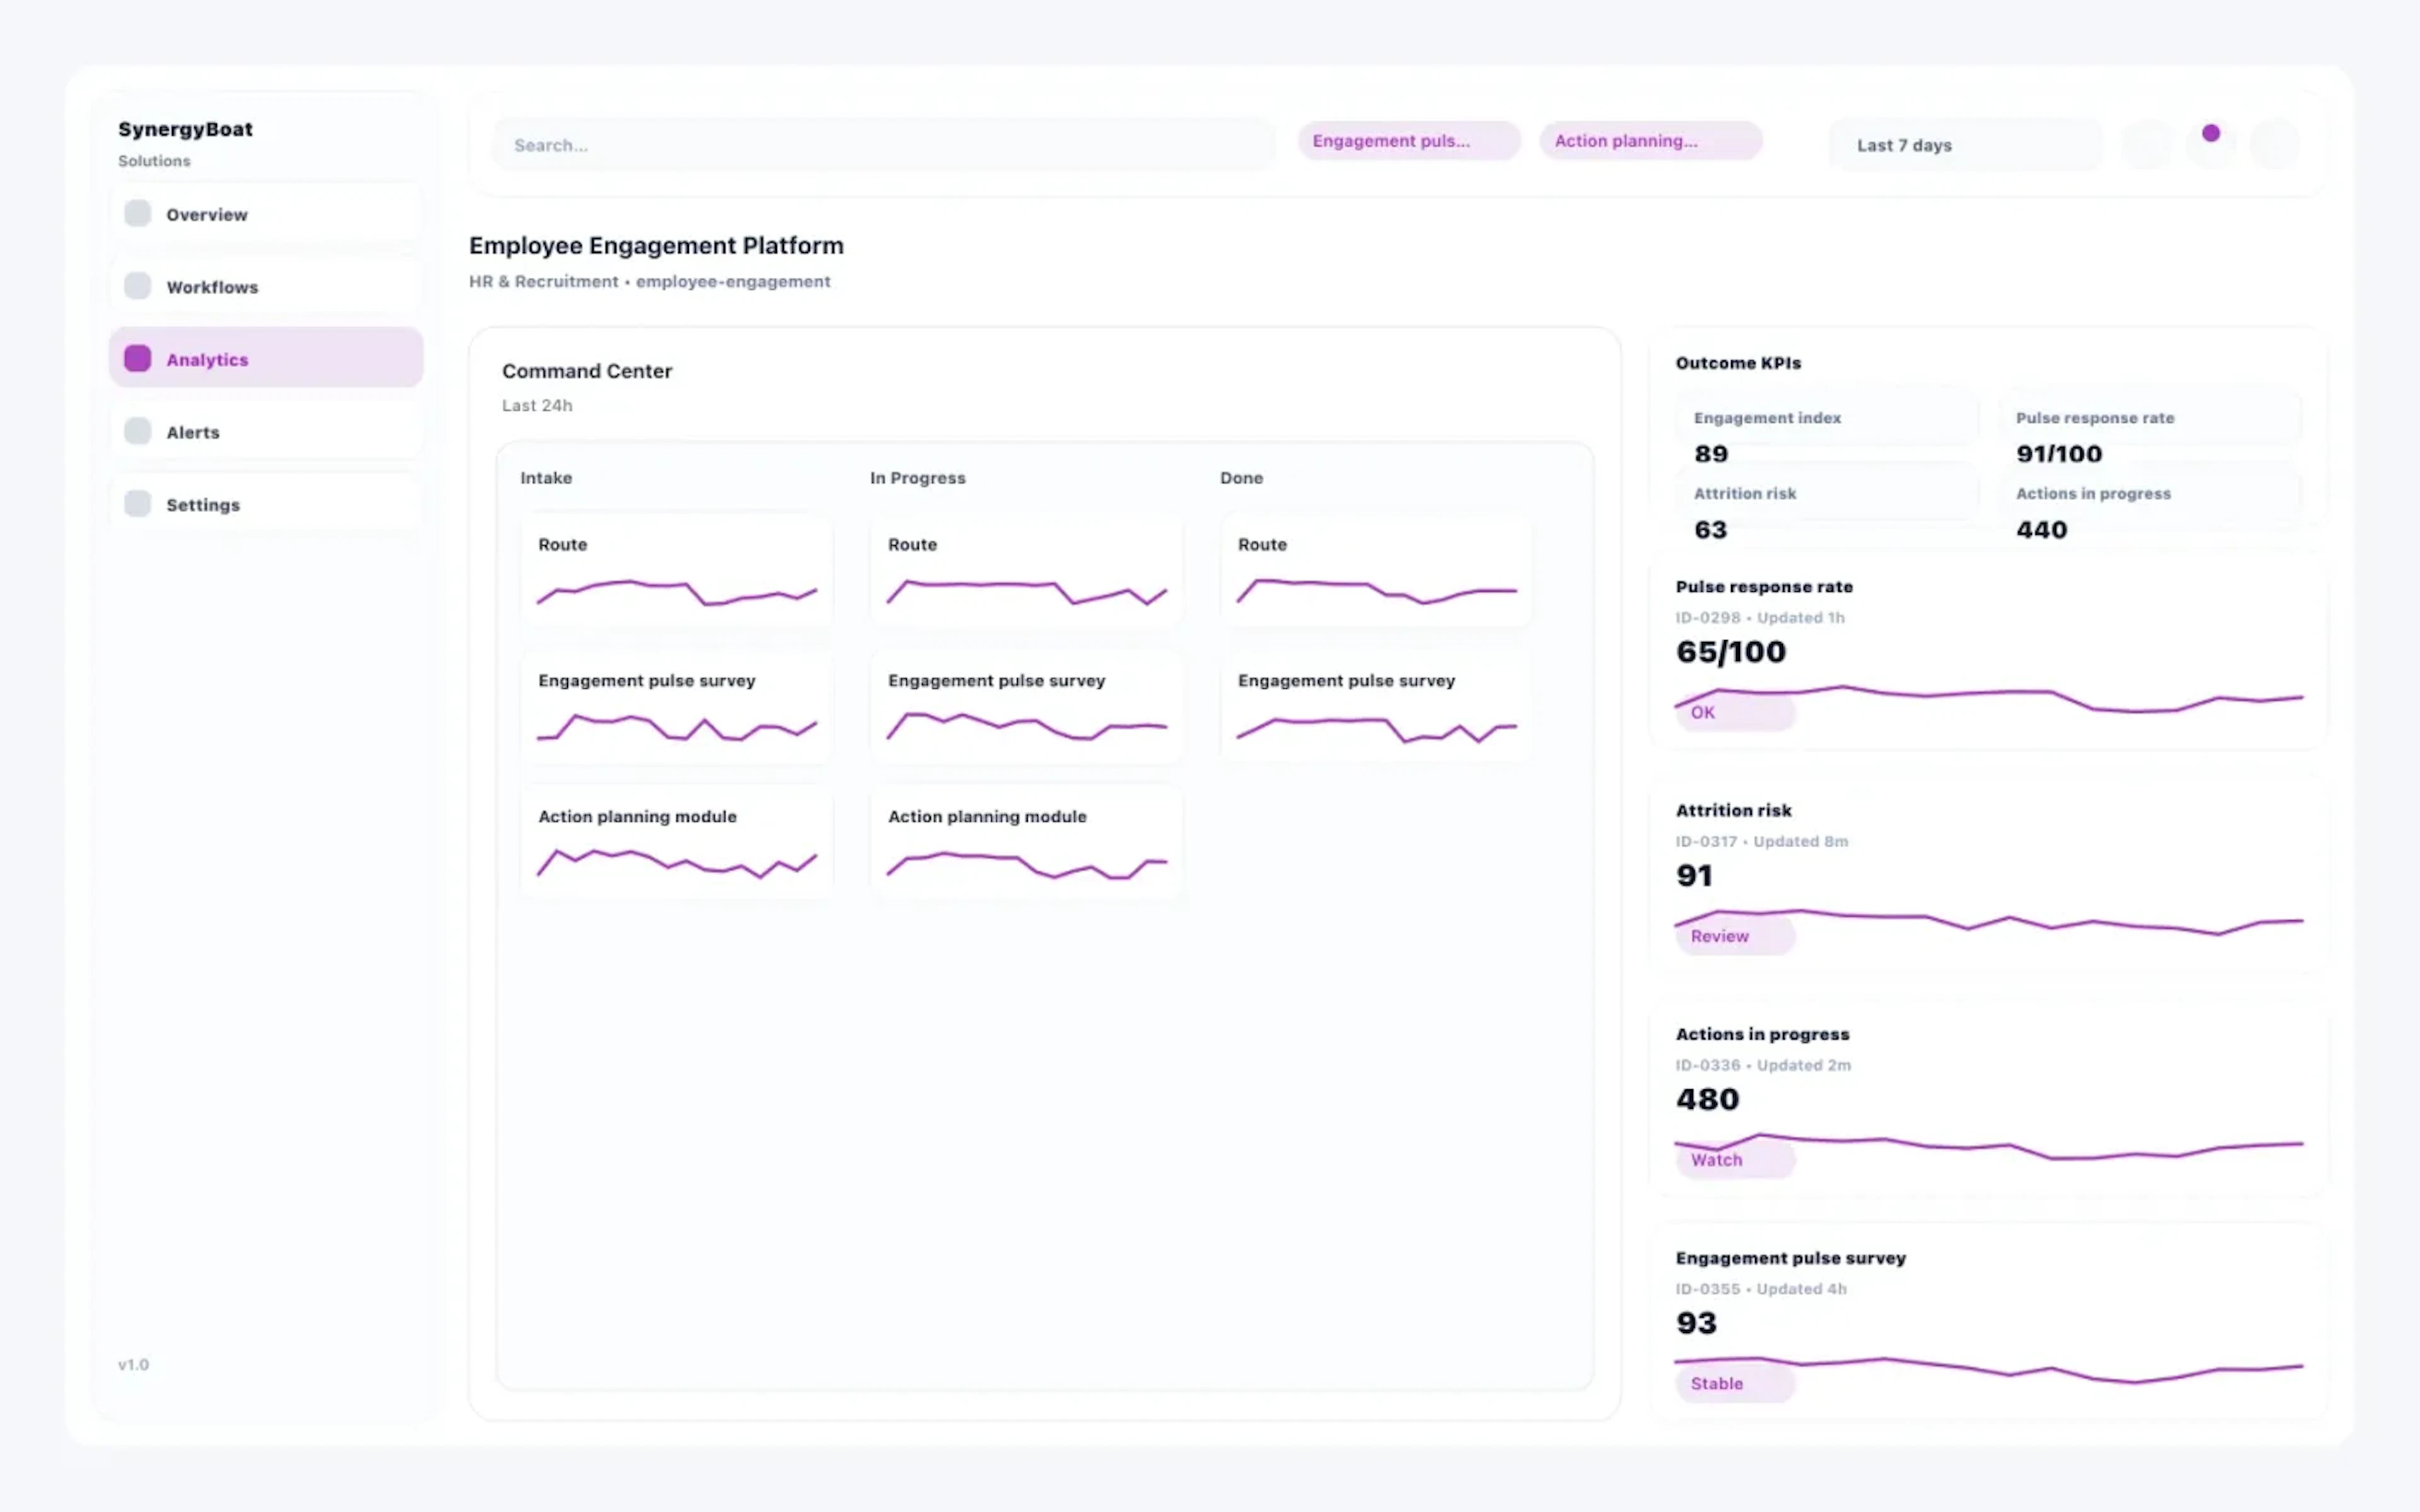
Task: Open Workflows from the sidebar icon
Action: tap(137, 285)
